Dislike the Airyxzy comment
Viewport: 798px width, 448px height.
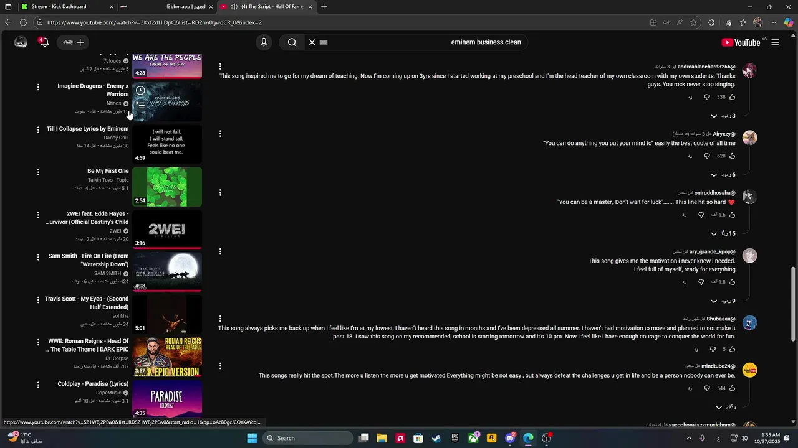pyautogui.click(x=707, y=156)
